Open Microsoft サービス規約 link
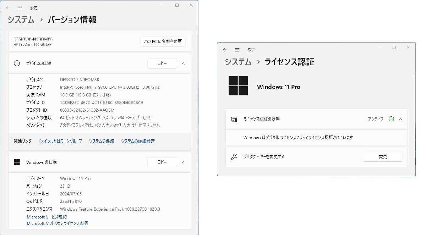 47,217
